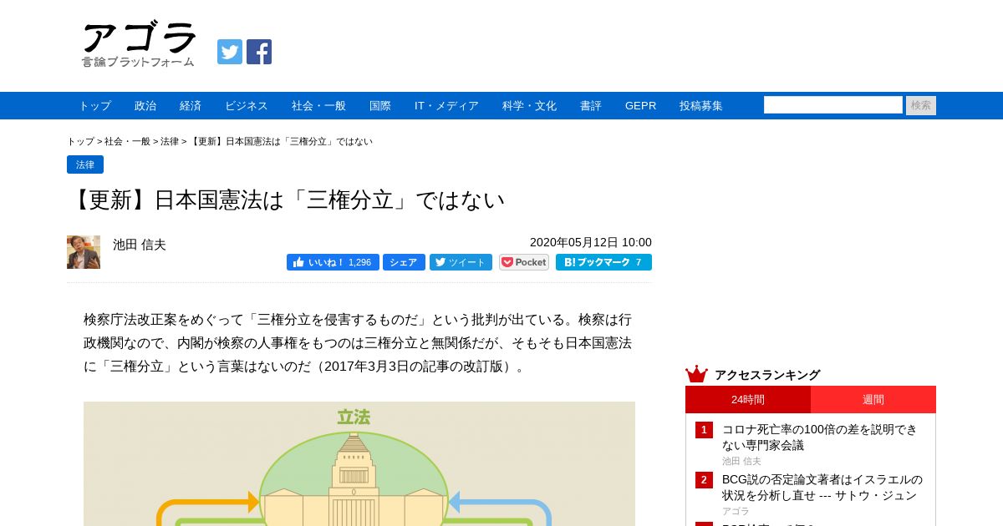Open IT・メディア category in navigation
The image size is (1003, 526).
click(x=446, y=106)
